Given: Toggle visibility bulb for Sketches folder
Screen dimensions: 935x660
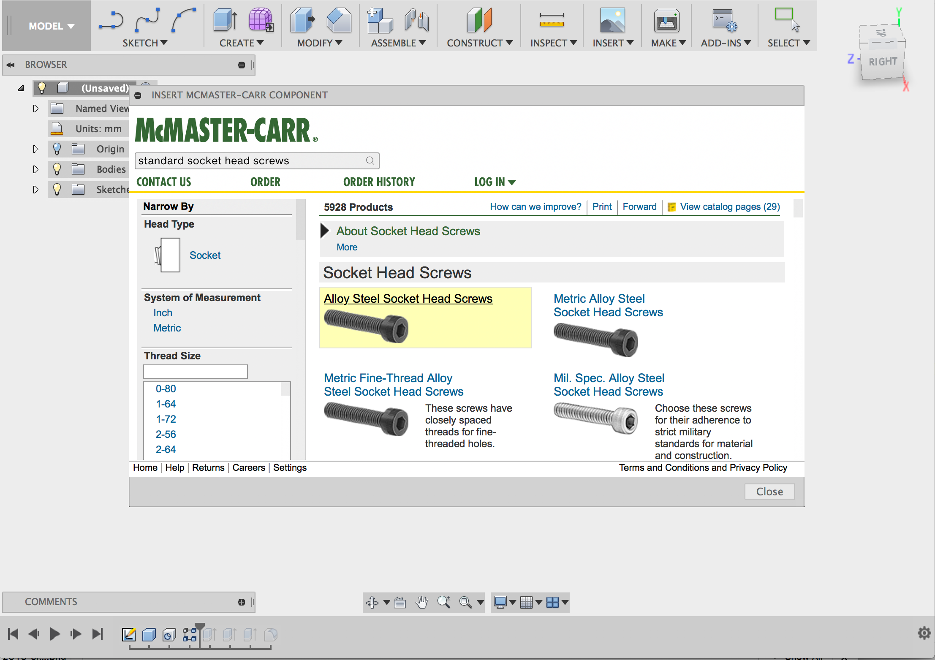Looking at the screenshot, I should click(57, 189).
